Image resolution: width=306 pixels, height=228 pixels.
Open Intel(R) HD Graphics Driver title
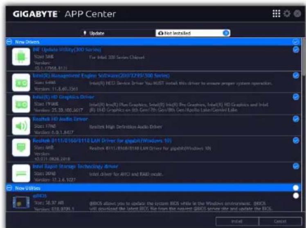63,97
